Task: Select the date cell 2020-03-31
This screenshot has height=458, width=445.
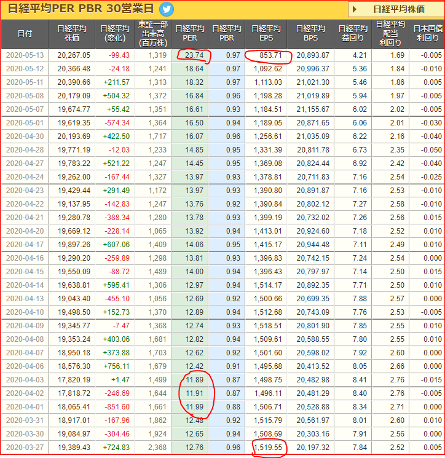Action: (x=25, y=420)
